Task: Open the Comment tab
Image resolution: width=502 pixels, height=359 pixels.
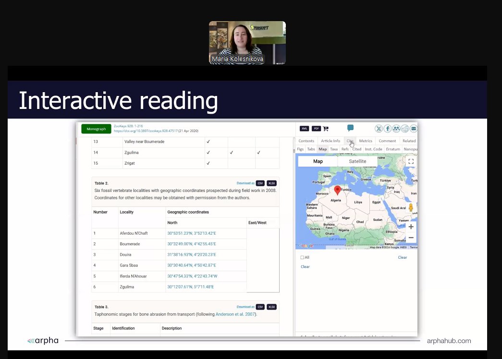Action: pyautogui.click(x=387, y=141)
